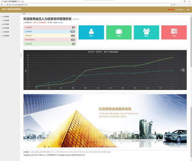192x161 pixels.
Task: Expand the fifth sidebar menu above 系统管理
Action: (10, 32)
